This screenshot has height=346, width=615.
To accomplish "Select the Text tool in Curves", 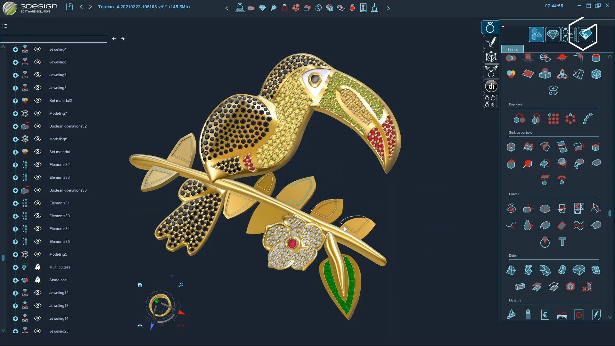I will click(x=562, y=242).
